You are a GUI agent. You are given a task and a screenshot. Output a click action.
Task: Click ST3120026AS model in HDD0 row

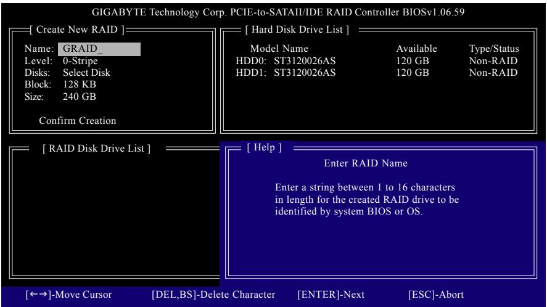[x=305, y=60]
